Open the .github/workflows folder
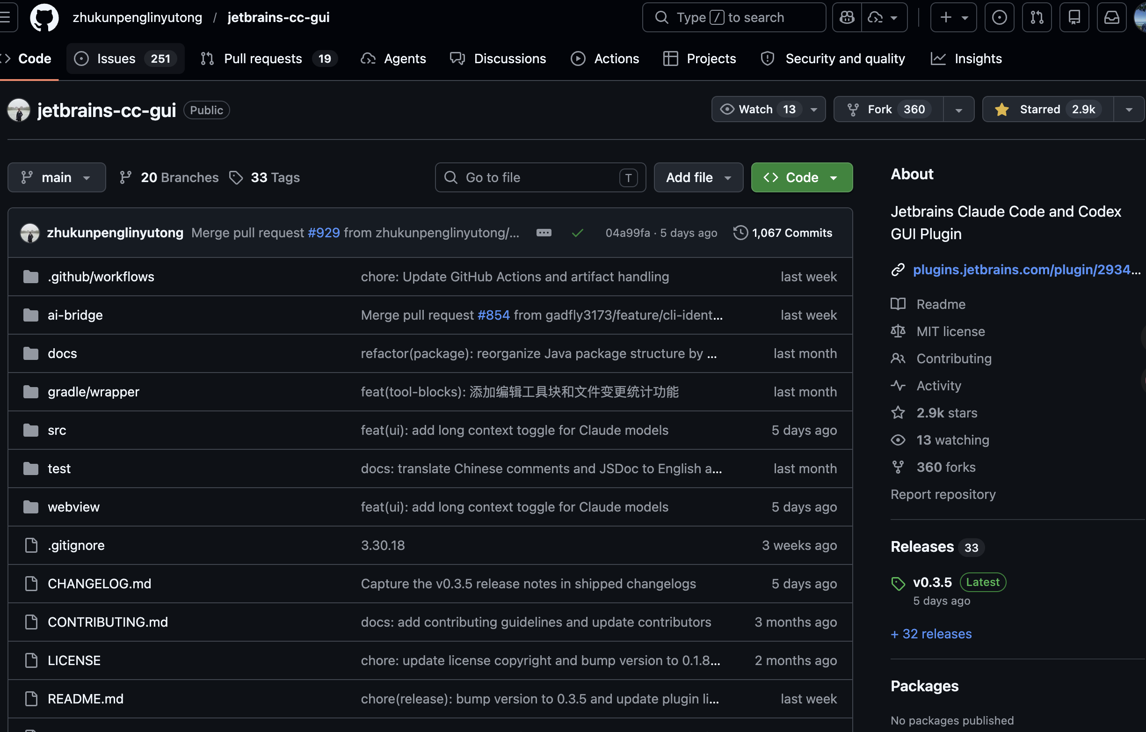Viewport: 1146px width, 732px height. (101, 277)
